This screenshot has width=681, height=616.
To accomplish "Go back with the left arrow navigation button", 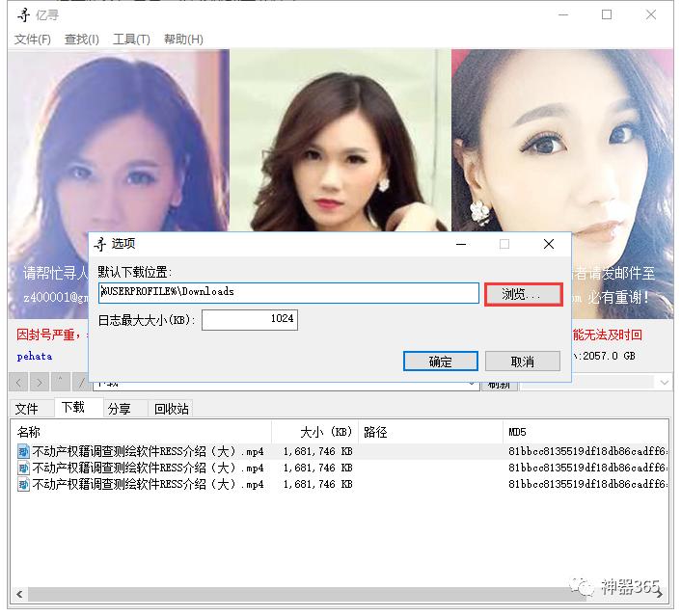I will pyautogui.click(x=18, y=383).
